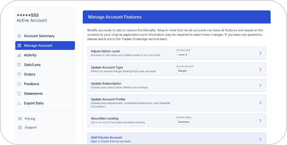Click the Positions briefcase icon

coord(19,84)
